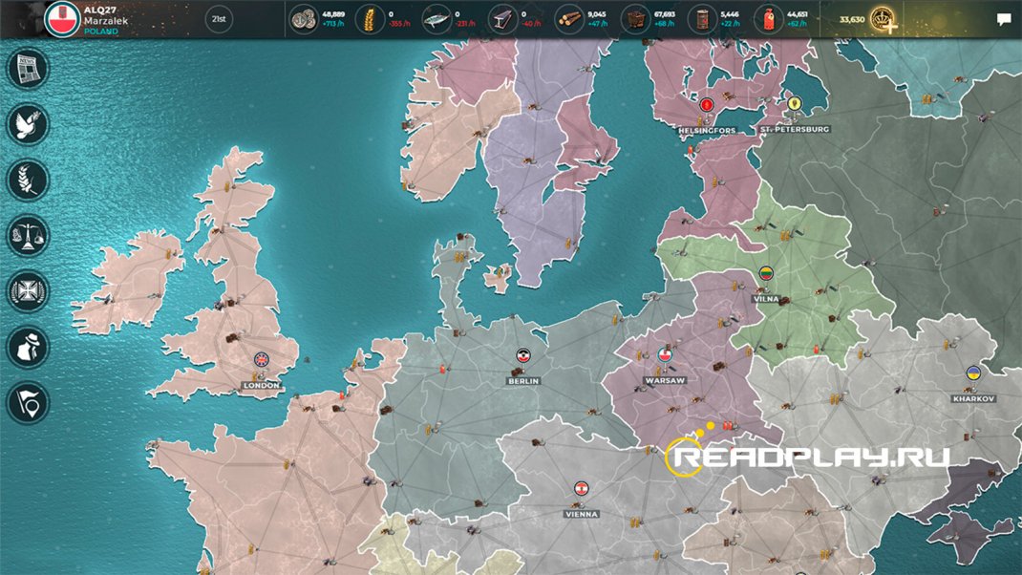1022x575 pixels.
Task: Click the POLAND country name text
Action: [x=101, y=32]
